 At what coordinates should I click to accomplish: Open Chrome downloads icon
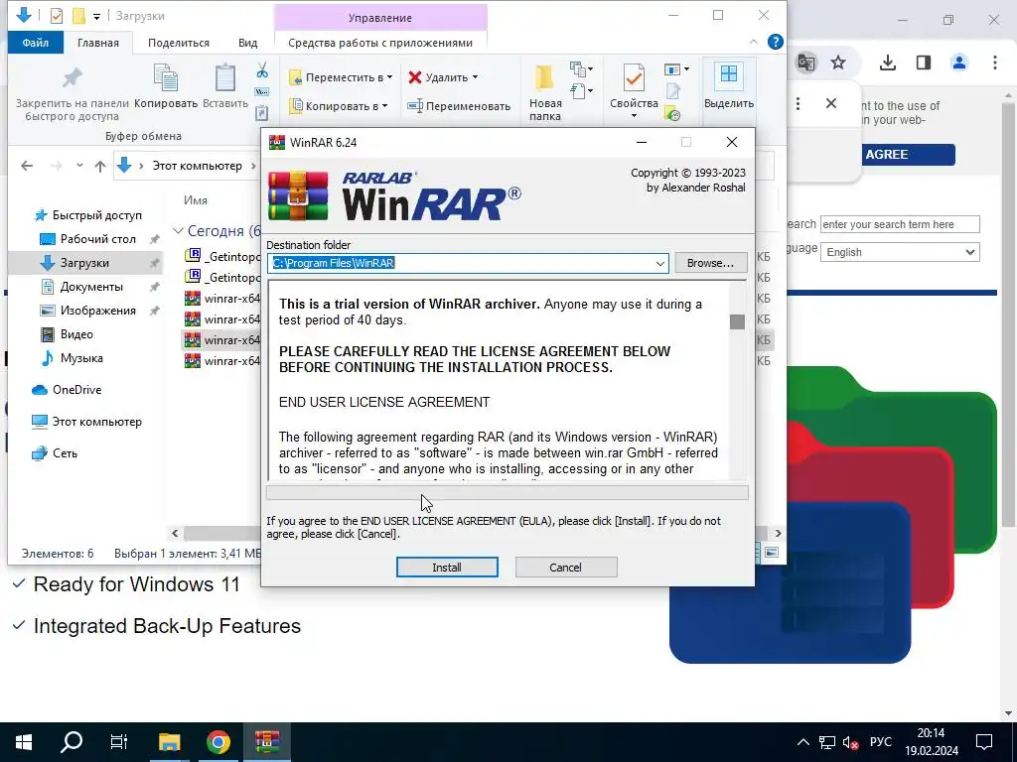pyautogui.click(x=887, y=63)
